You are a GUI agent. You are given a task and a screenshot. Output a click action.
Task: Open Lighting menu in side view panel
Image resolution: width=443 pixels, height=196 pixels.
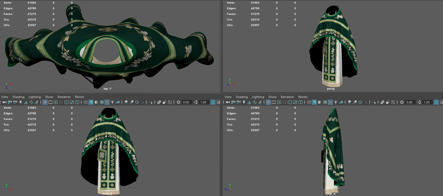click(258, 97)
